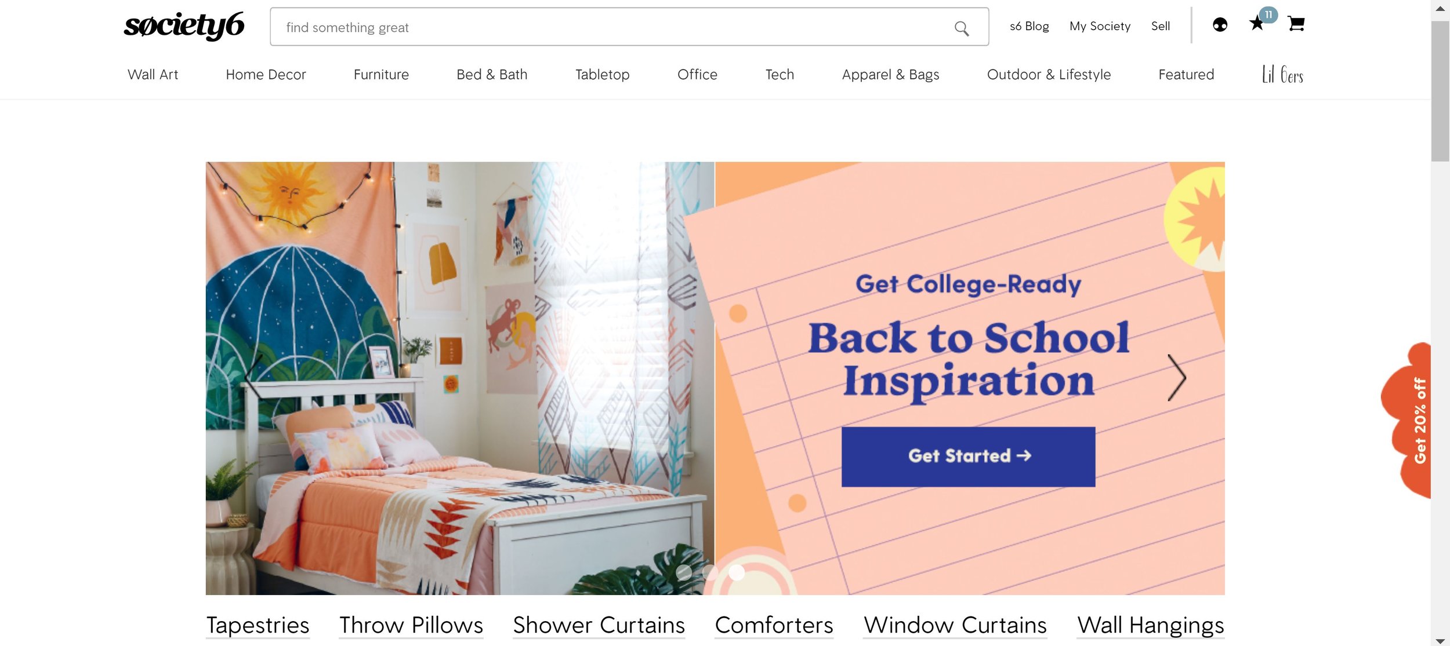This screenshot has height=646, width=1450.
Task: Open the Throw Pillows link
Action: point(411,625)
